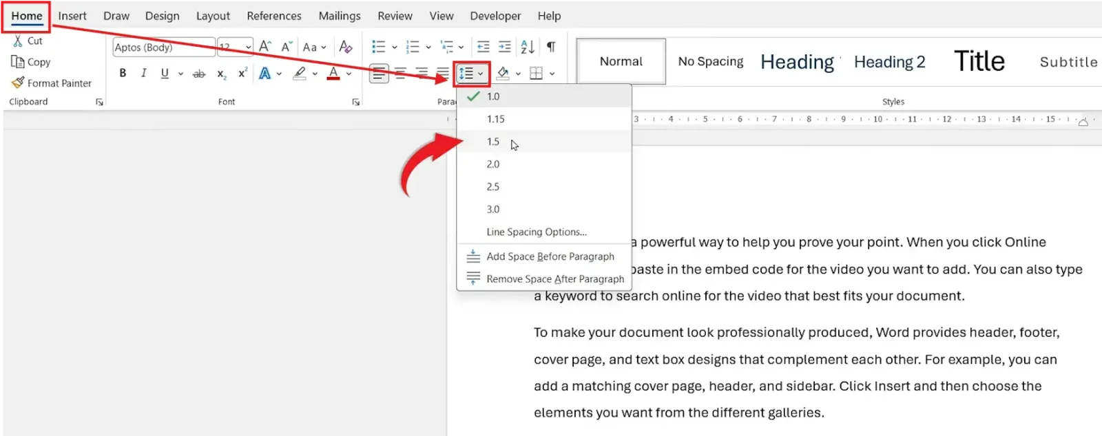The height and width of the screenshot is (436, 1102).
Task: Toggle Subscript formatting
Action: click(221, 74)
